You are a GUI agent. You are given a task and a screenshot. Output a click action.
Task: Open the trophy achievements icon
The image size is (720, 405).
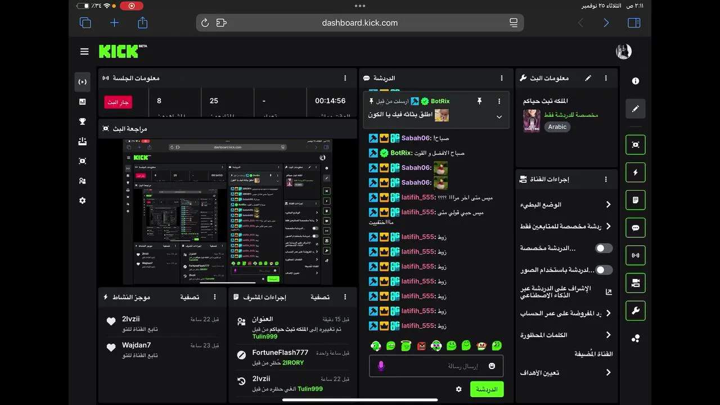82,121
